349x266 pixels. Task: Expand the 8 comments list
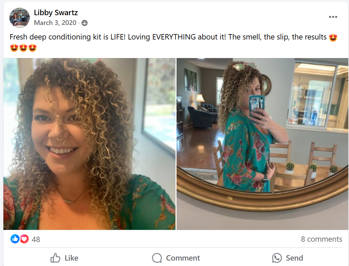[321, 239]
